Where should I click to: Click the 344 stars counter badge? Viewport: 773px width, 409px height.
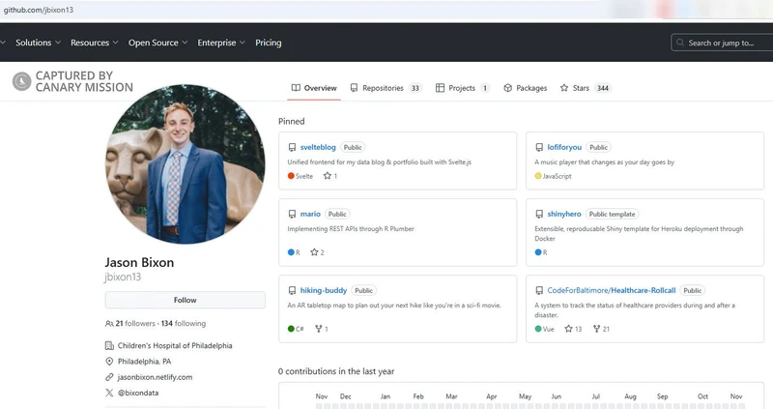[602, 88]
